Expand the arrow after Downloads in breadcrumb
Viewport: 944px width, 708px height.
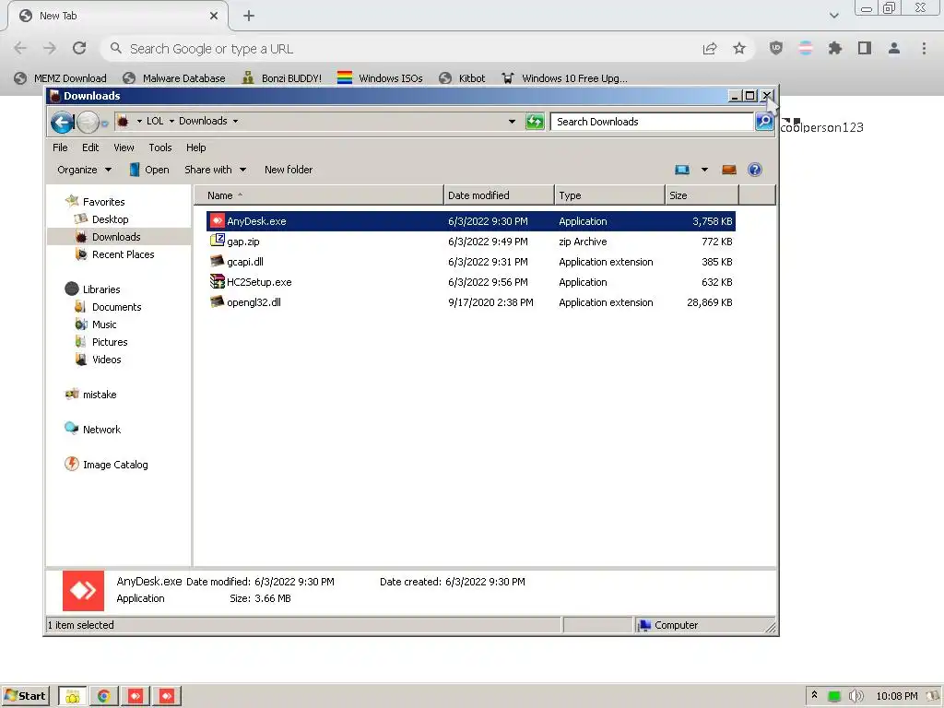tap(235, 121)
